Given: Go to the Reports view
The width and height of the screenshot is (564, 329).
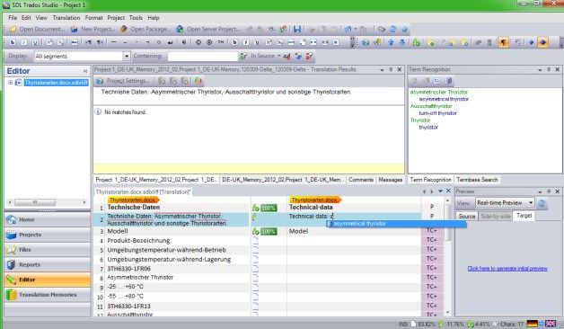Looking at the screenshot, I should [47, 265].
